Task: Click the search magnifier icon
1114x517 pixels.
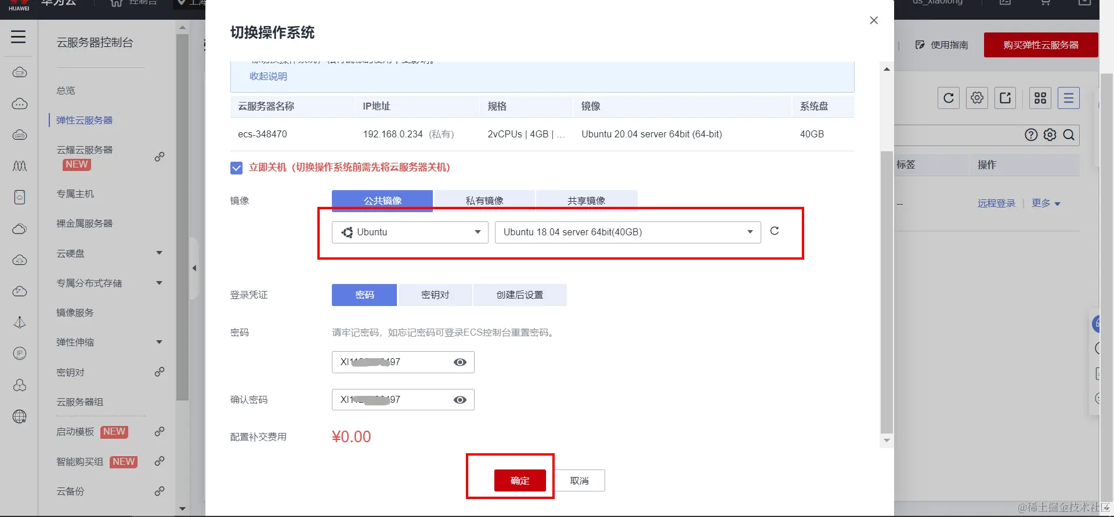Action: coord(1069,135)
